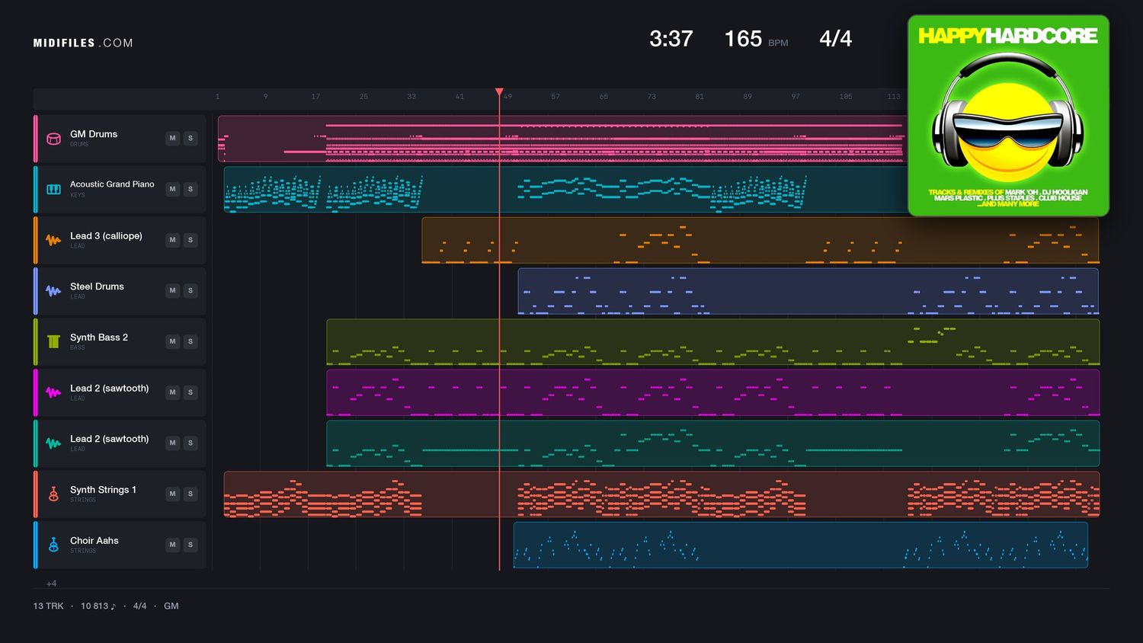
Task: Jump to bar 41 on the ruler
Action: tap(459, 97)
